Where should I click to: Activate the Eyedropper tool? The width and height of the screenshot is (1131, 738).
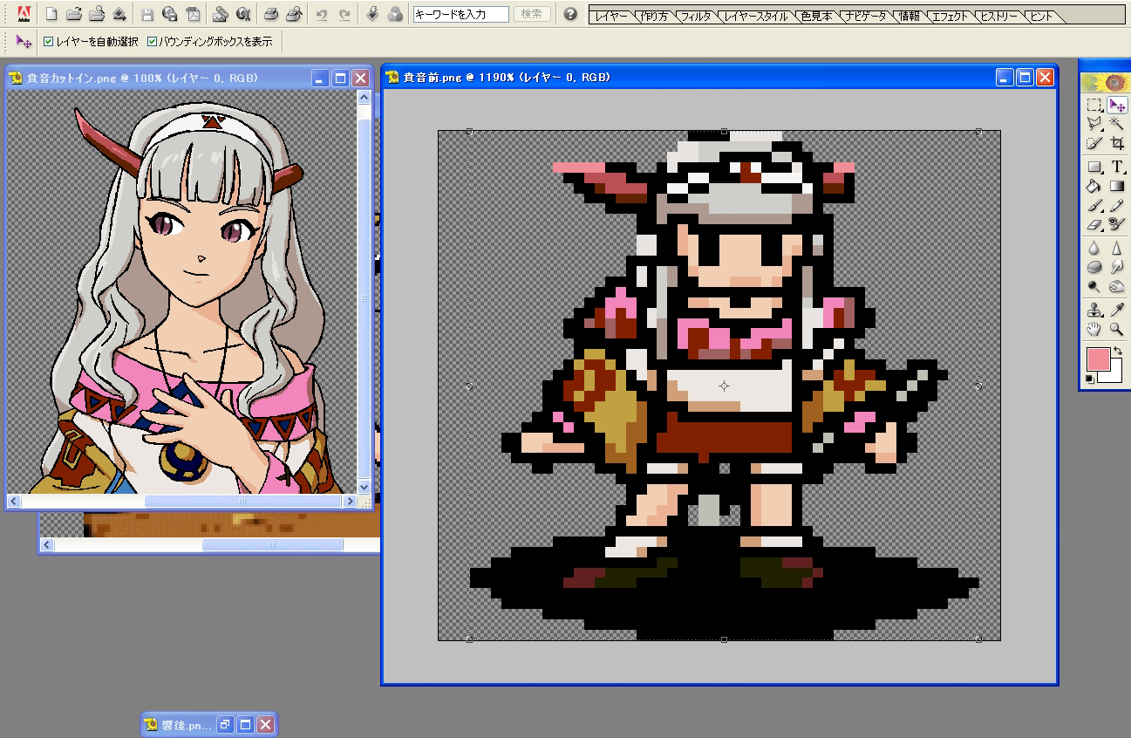tap(1116, 310)
